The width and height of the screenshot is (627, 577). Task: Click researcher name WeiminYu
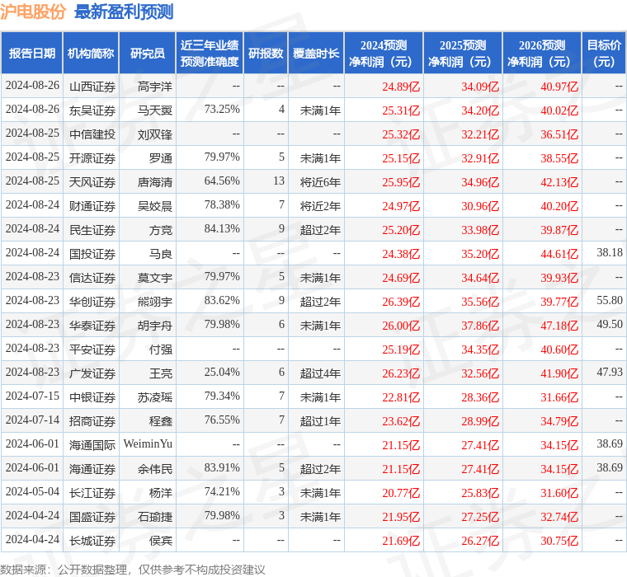click(x=148, y=444)
